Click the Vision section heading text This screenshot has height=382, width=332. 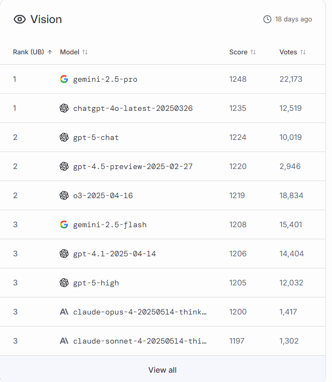pyautogui.click(x=46, y=19)
